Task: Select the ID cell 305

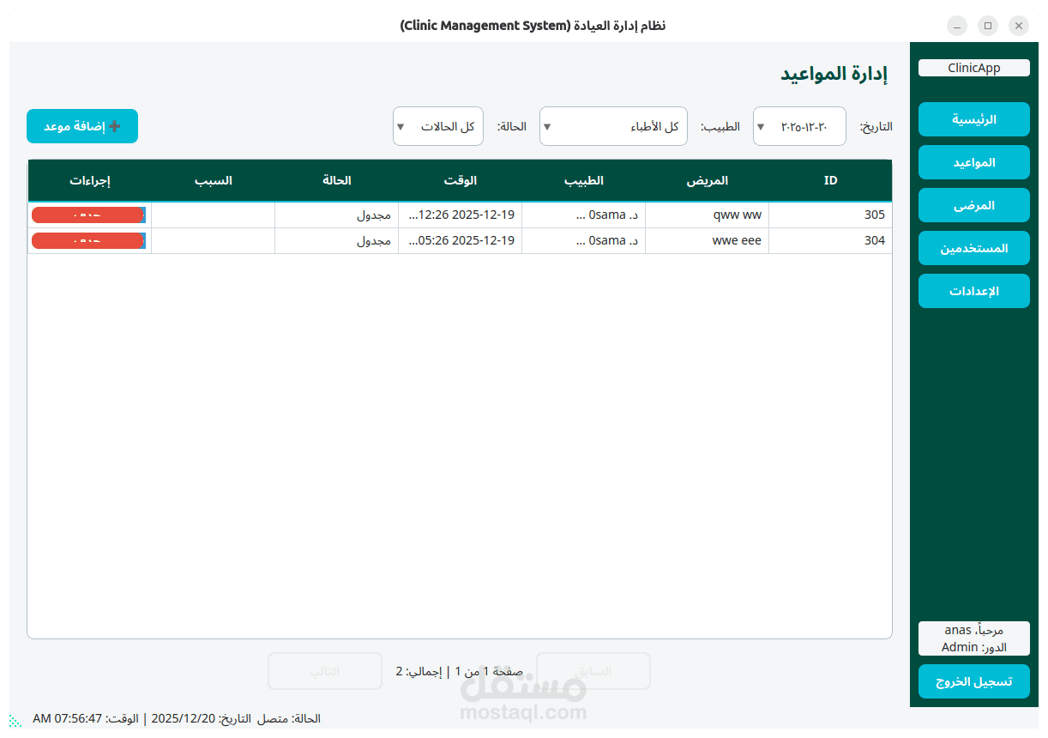Action: (830, 215)
